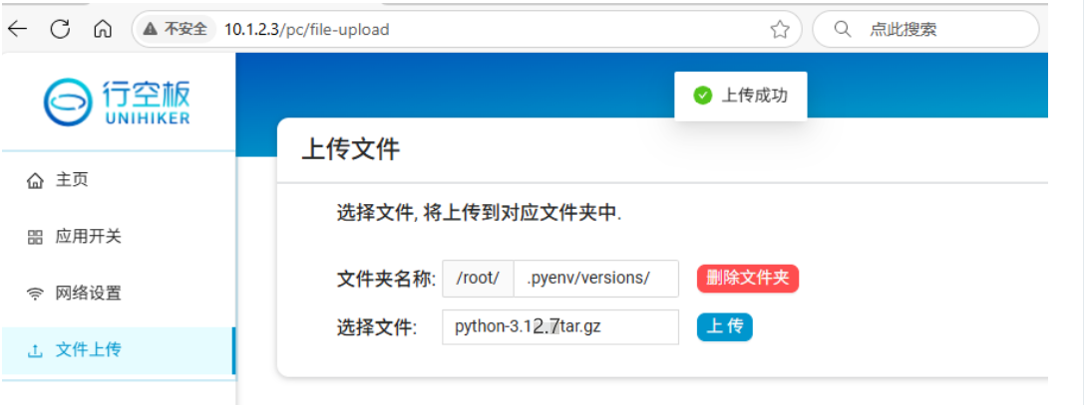
Task: Click the 上传文件 heading
Action: (350, 150)
